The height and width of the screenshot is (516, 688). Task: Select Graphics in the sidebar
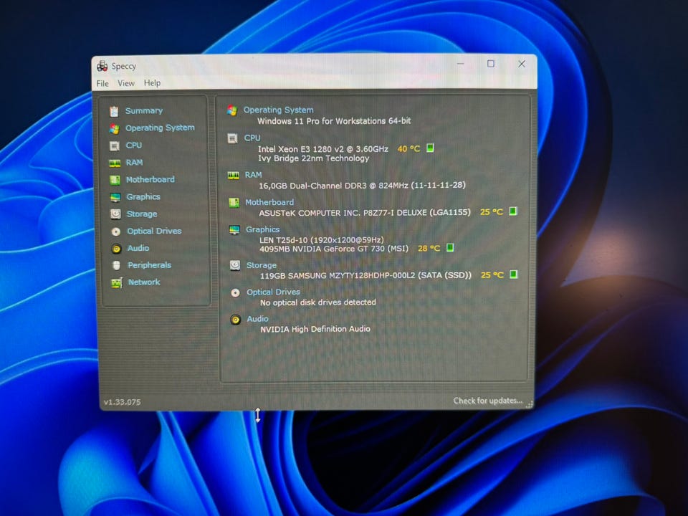[x=143, y=196]
